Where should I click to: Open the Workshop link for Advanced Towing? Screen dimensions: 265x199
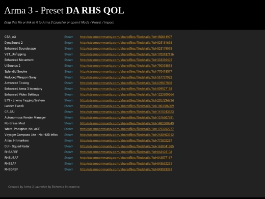(x=126, y=83)
